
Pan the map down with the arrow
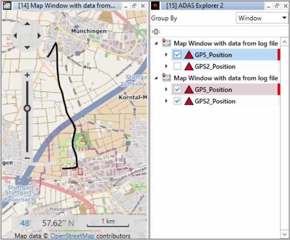[x=27, y=48]
